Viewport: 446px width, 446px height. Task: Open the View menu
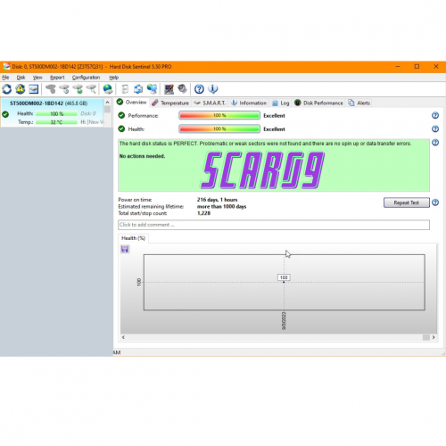tap(37, 78)
